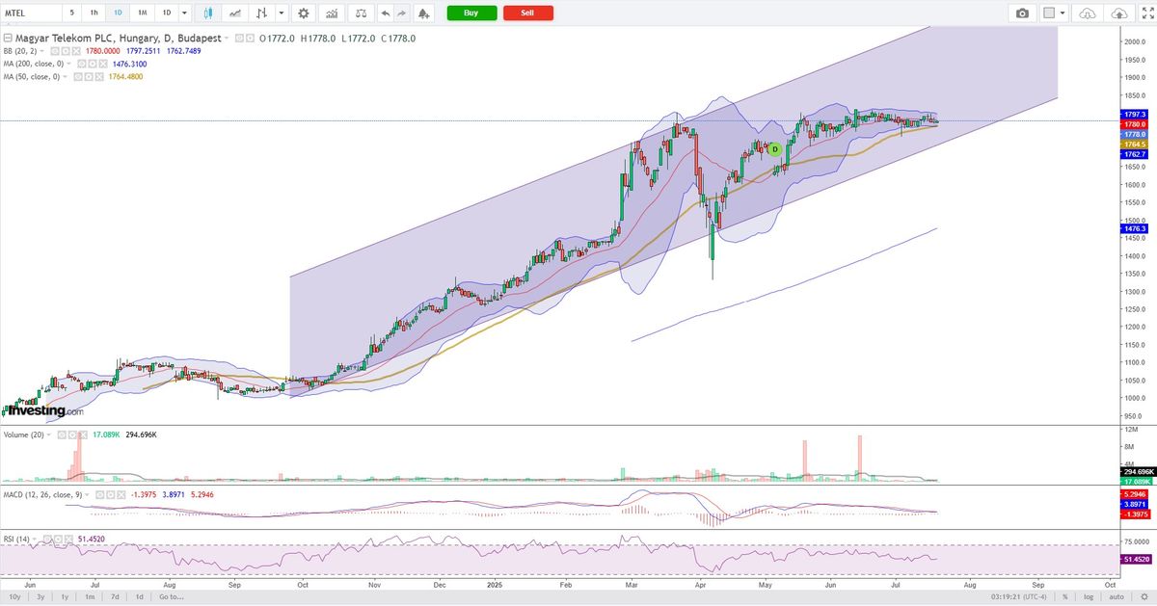Screen dimensions: 1157x606
Task: Hide the MA 200 indicator line
Action: (83, 64)
